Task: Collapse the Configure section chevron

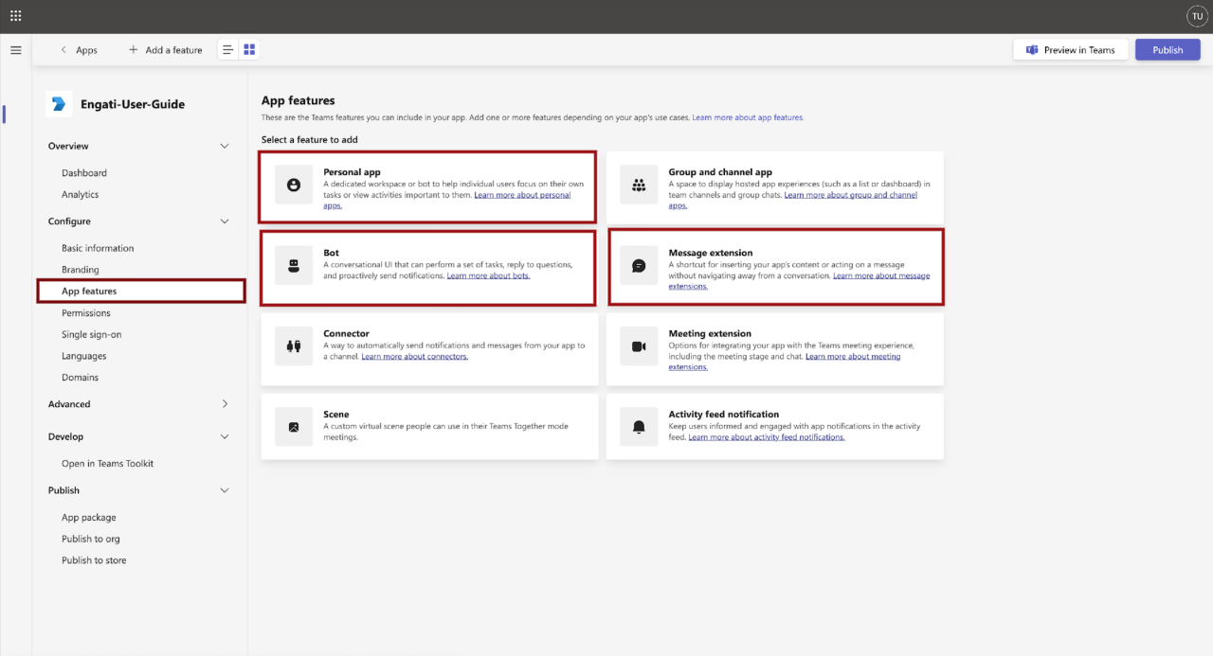Action: (x=225, y=222)
